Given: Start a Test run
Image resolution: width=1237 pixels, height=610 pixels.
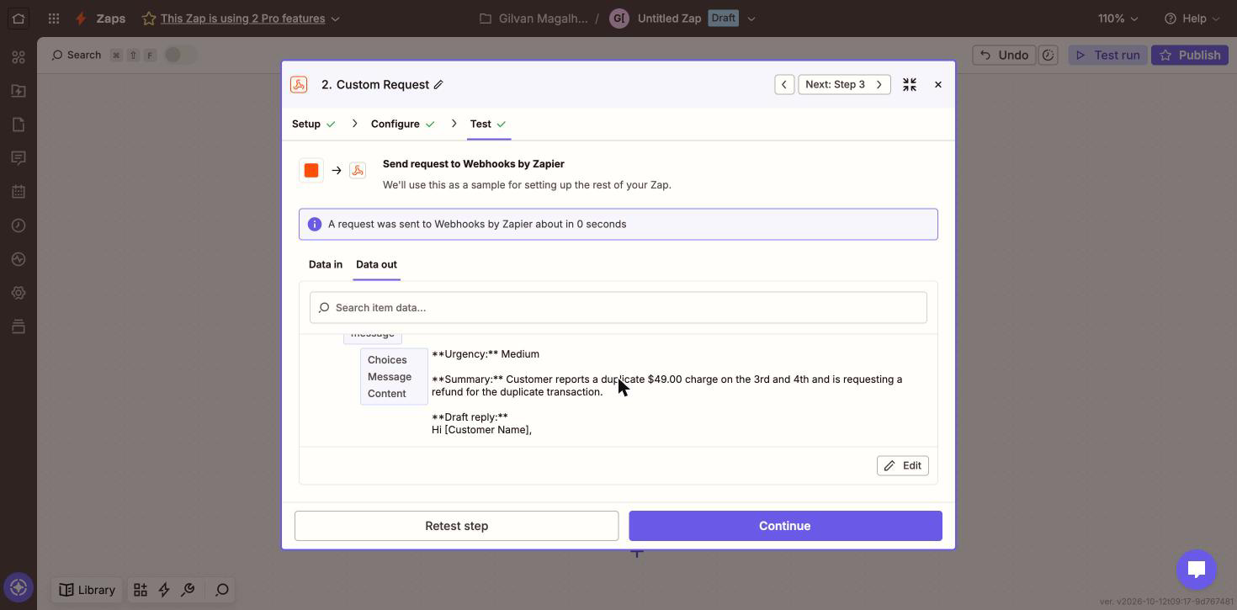Looking at the screenshot, I should pyautogui.click(x=1107, y=55).
